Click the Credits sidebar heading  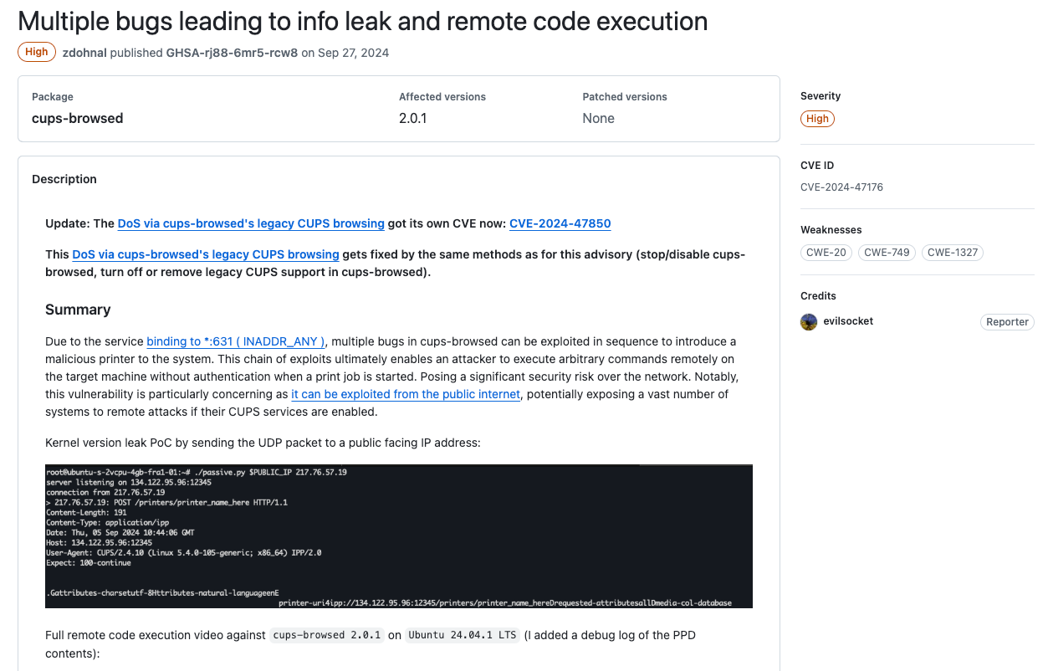pyautogui.click(x=818, y=296)
